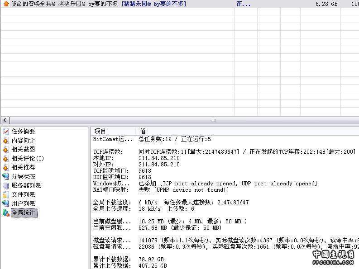Select the 使命的召唤全集 task row
Screen dimensions: 359x269
pos(180,4)
